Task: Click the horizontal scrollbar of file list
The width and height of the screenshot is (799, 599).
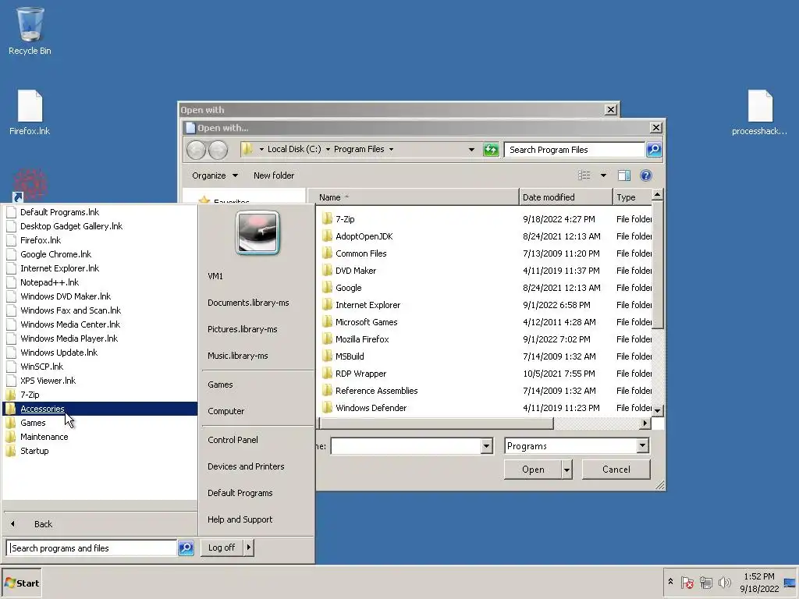Action: tap(437, 424)
